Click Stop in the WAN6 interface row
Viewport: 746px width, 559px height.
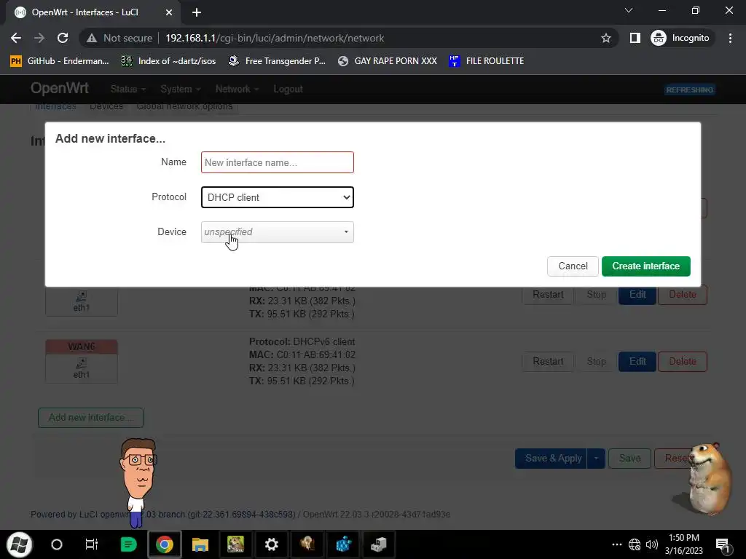(x=596, y=361)
